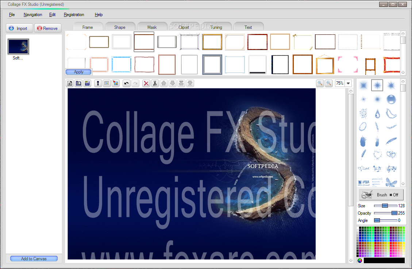Select the pink corner brackets frame
The width and height of the screenshot is (412, 269).
[x=348, y=64]
